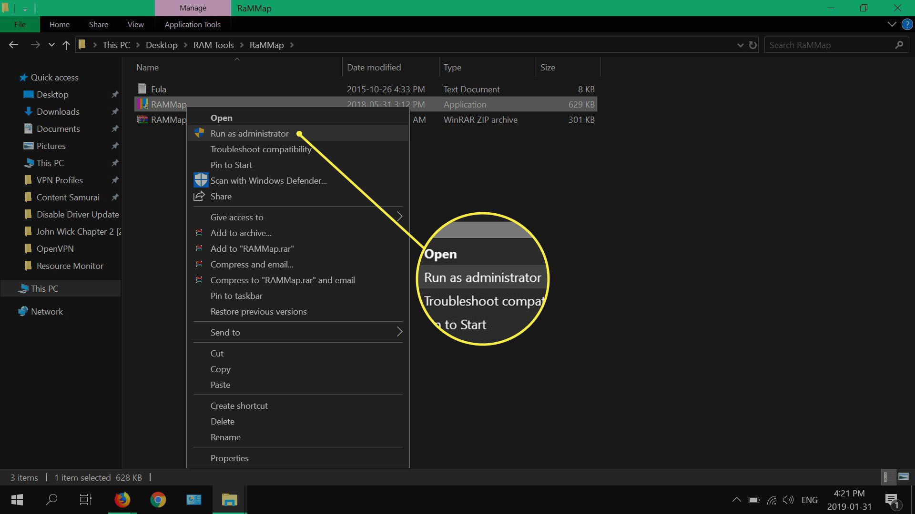The width and height of the screenshot is (915, 514).
Task: Open the Help question mark icon
Action: click(907, 24)
